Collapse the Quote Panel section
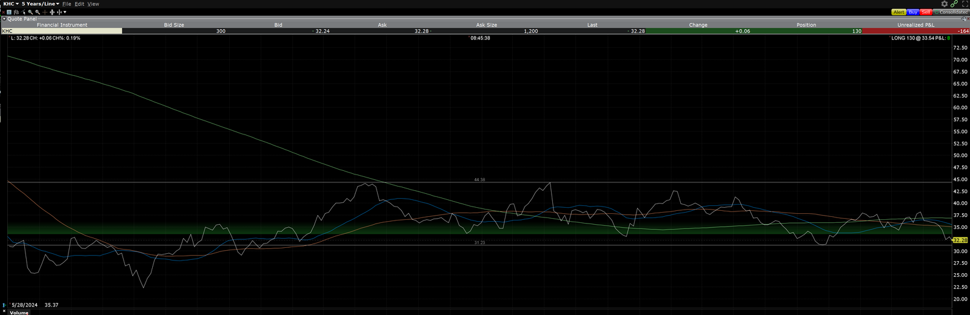This screenshot has height=315, width=970. [x=4, y=19]
